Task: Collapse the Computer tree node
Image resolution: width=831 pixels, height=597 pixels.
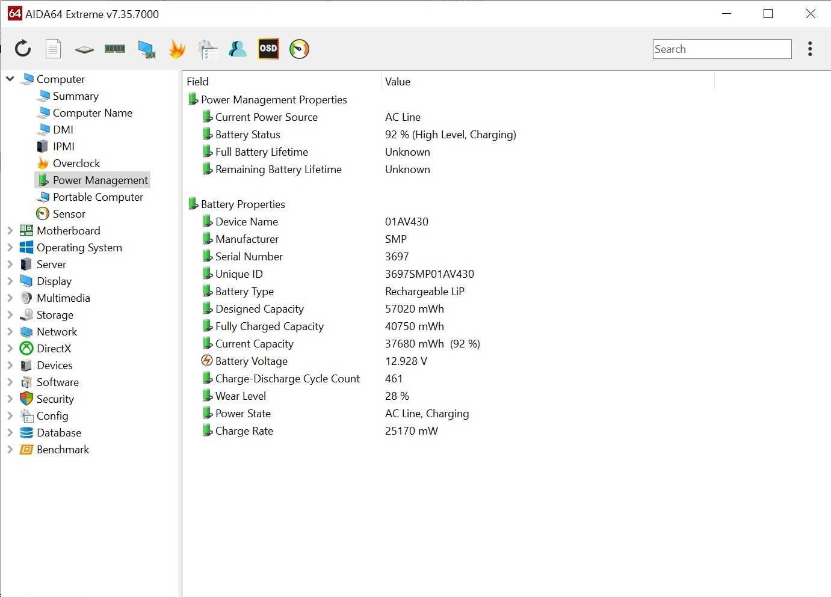Action: tap(10, 79)
